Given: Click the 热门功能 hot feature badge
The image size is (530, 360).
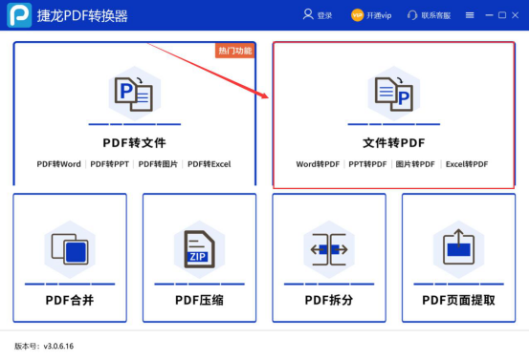Looking at the screenshot, I should [235, 51].
